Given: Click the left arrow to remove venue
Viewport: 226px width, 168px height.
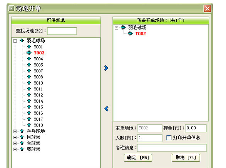Looking at the screenshot, I should (x=106, y=109).
